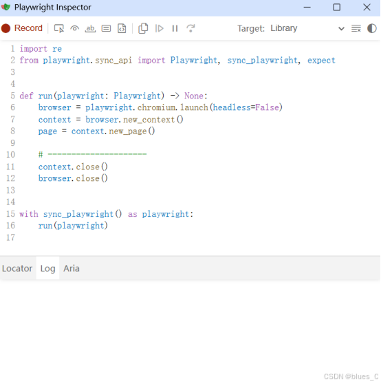Viewport: 381px width, 384px height.
Task: Click the line 'import re'
Action: 41,49
